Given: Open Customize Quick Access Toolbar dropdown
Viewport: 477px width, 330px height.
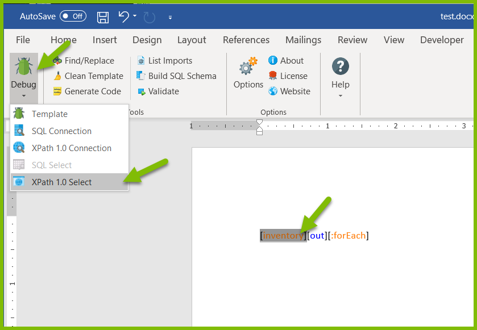Looking at the screenshot, I should (x=171, y=18).
